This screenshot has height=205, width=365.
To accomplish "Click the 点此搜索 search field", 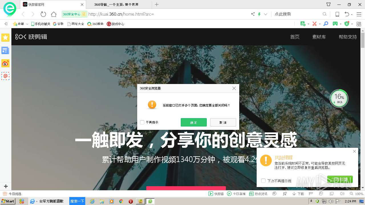I will pos(297,14).
